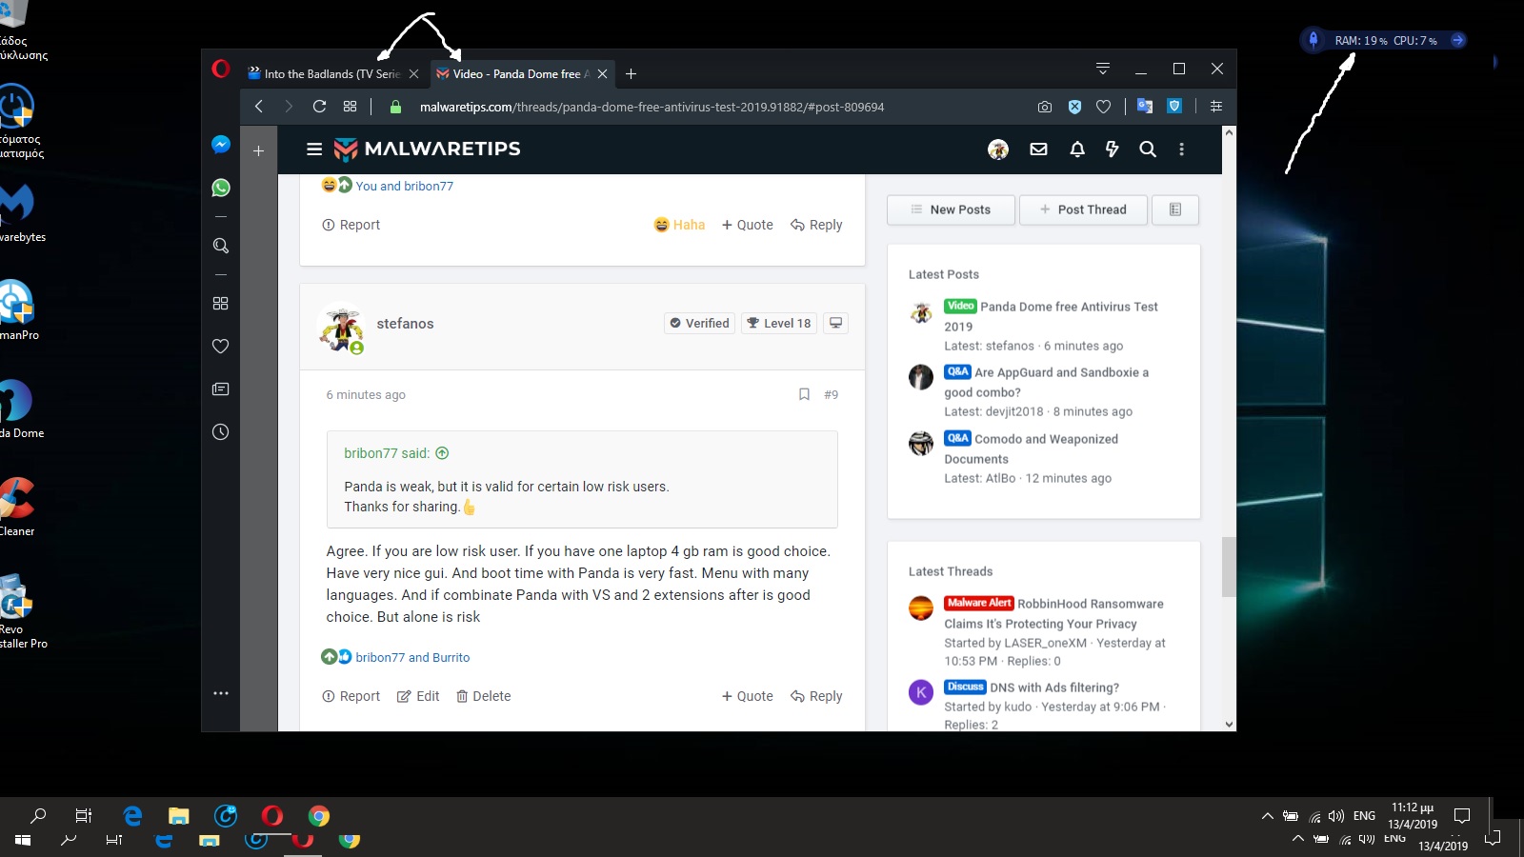Click monitor icon beside Level 18
Image resolution: width=1524 pixels, height=857 pixels.
click(x=835, y=323)
